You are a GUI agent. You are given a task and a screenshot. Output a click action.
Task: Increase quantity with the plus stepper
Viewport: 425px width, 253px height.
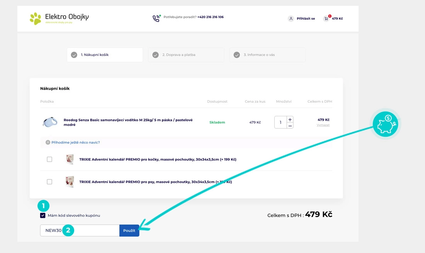pyautogui.click(x=290, y=119)
